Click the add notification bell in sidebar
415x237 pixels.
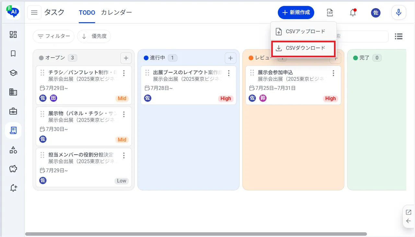click(13, 188)
